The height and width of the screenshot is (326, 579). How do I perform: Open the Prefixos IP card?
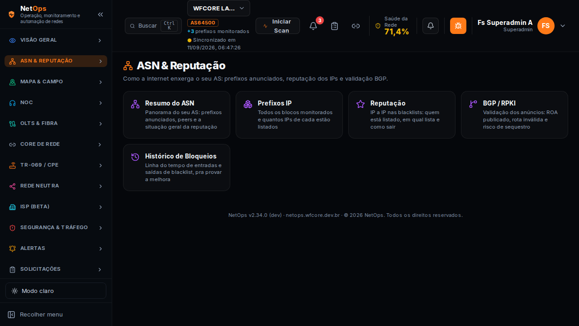click(x=289, y=115)
